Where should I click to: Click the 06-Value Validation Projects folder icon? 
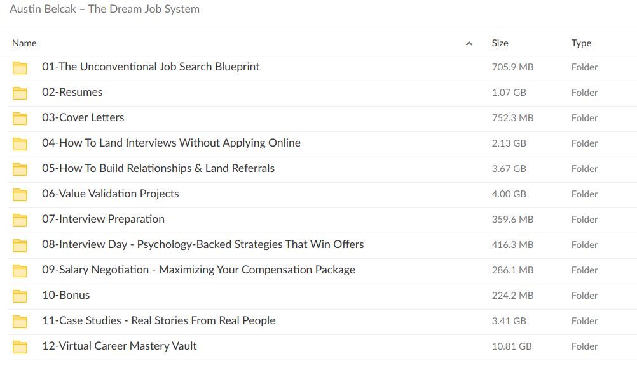[x=20, y=194]
